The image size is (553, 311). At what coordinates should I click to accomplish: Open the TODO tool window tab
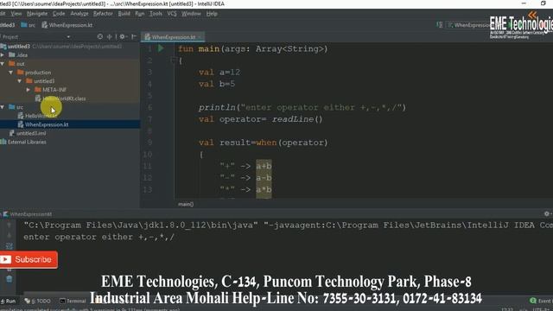click(38, 301)
